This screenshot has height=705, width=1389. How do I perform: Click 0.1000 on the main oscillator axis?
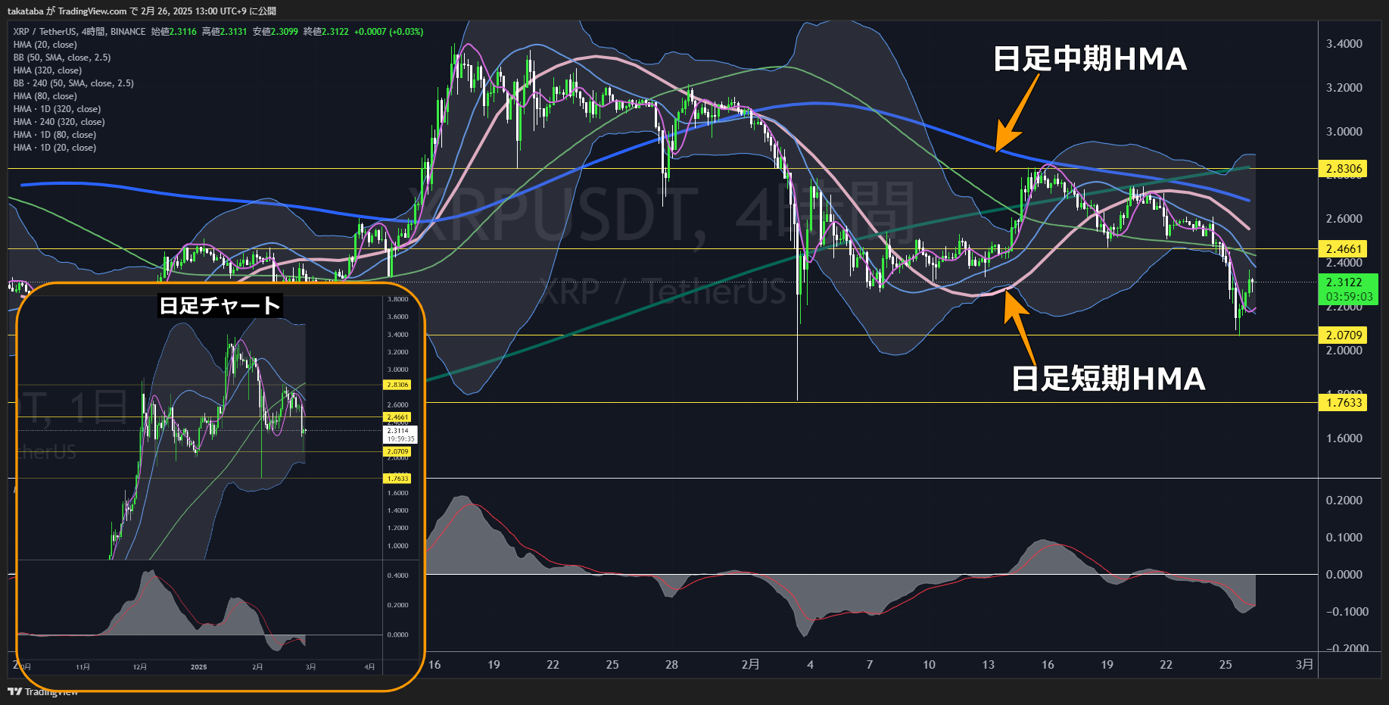(1344, 538)
